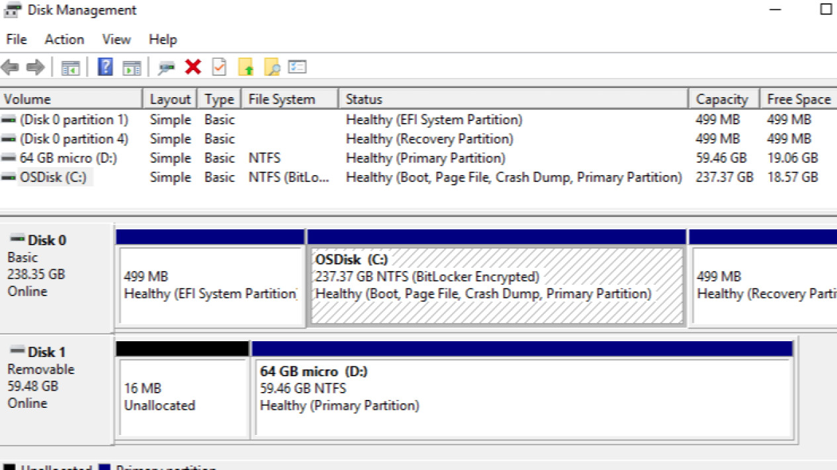Sort by the Volume column header
This screenshot has height=470, width=837.
coord(71,99)
